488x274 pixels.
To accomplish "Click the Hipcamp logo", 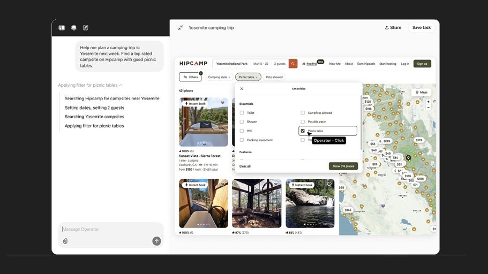I will coord(193,64).
